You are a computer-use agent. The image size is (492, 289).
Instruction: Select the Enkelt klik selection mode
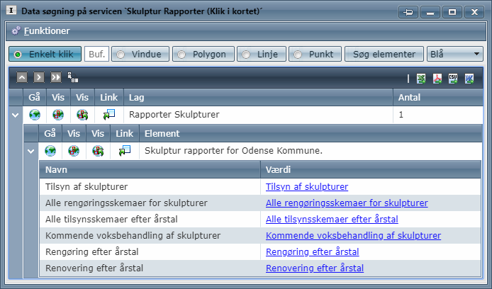(45, 54)
